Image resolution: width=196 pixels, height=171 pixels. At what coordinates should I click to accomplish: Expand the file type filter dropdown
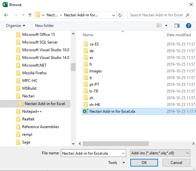click(x=160, y=153)
